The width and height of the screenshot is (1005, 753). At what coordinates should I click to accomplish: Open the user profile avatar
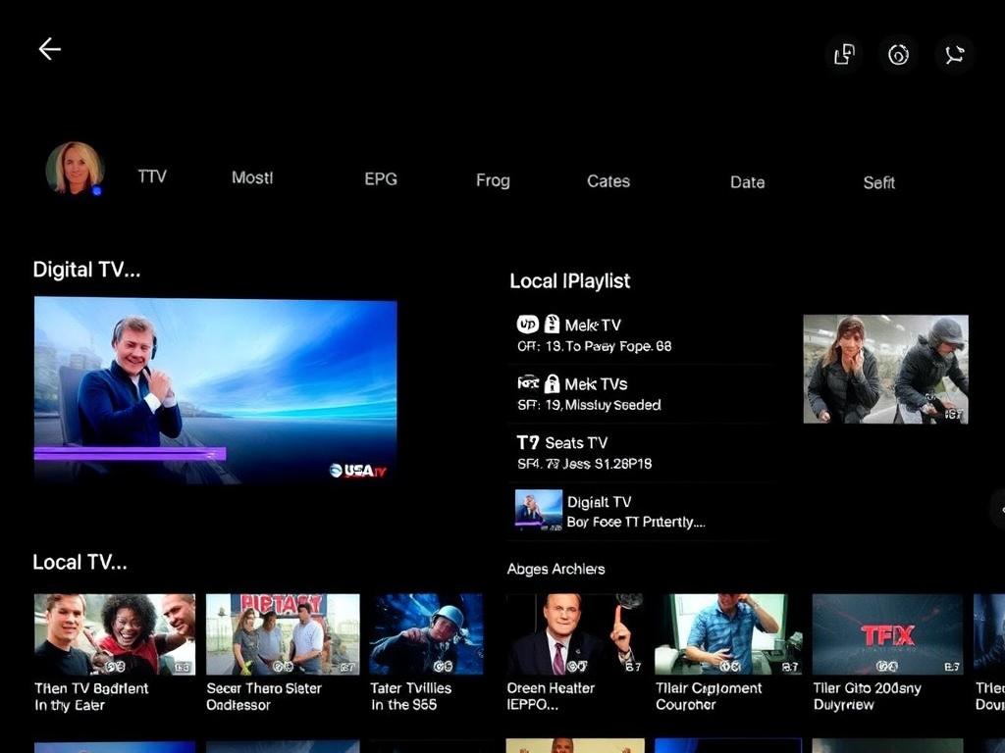75,169
